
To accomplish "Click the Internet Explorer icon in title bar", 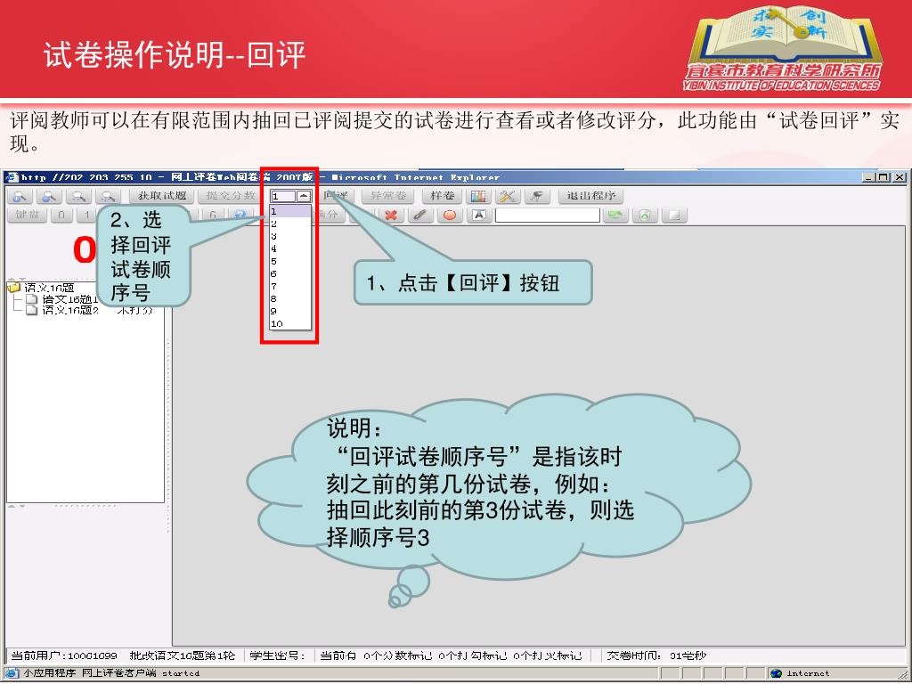I will click(12, 177).
